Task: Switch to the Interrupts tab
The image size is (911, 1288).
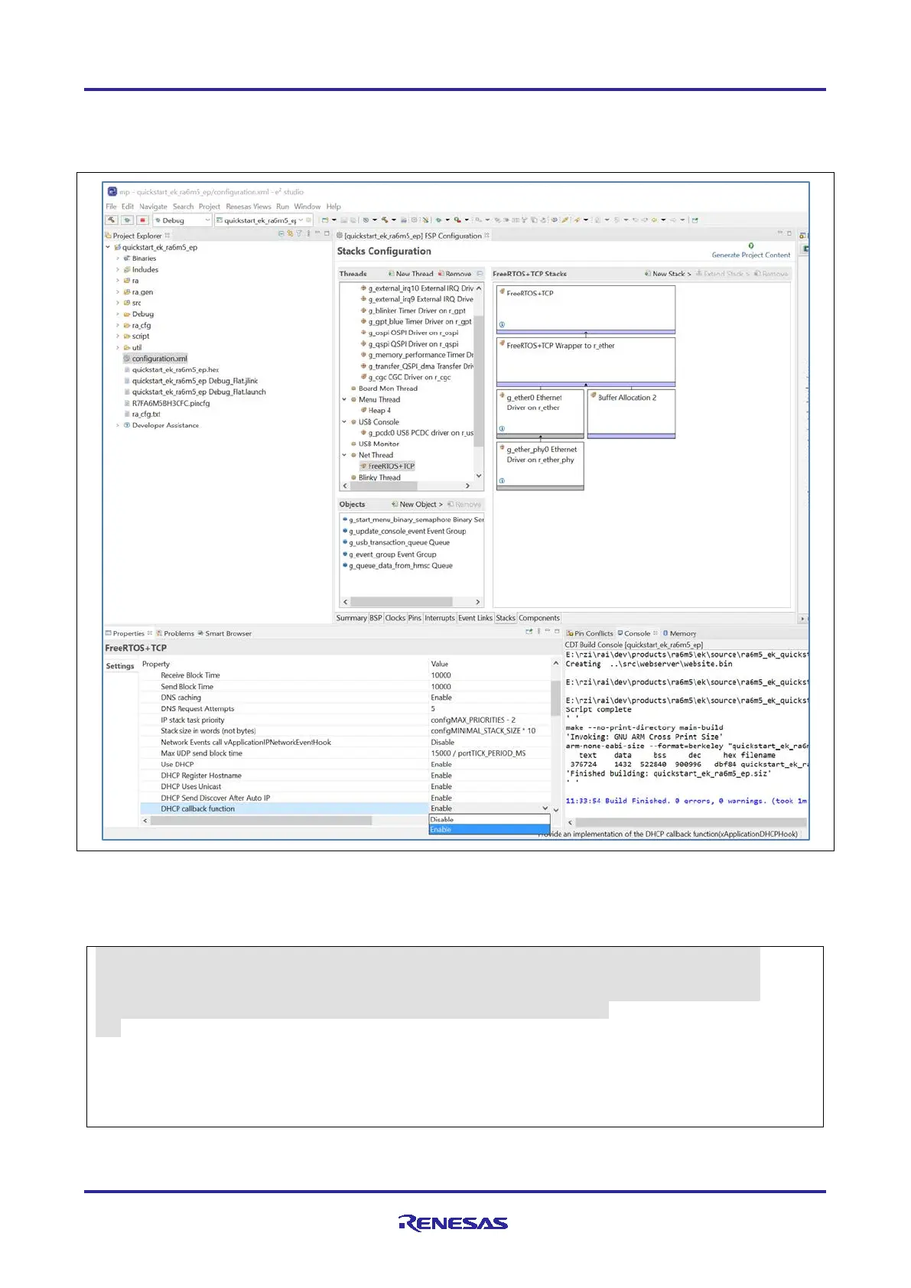Action: click(x=440, y=618)
